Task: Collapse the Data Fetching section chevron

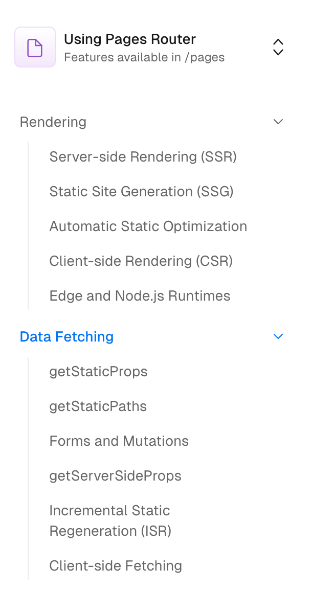Action: (278, 336)
